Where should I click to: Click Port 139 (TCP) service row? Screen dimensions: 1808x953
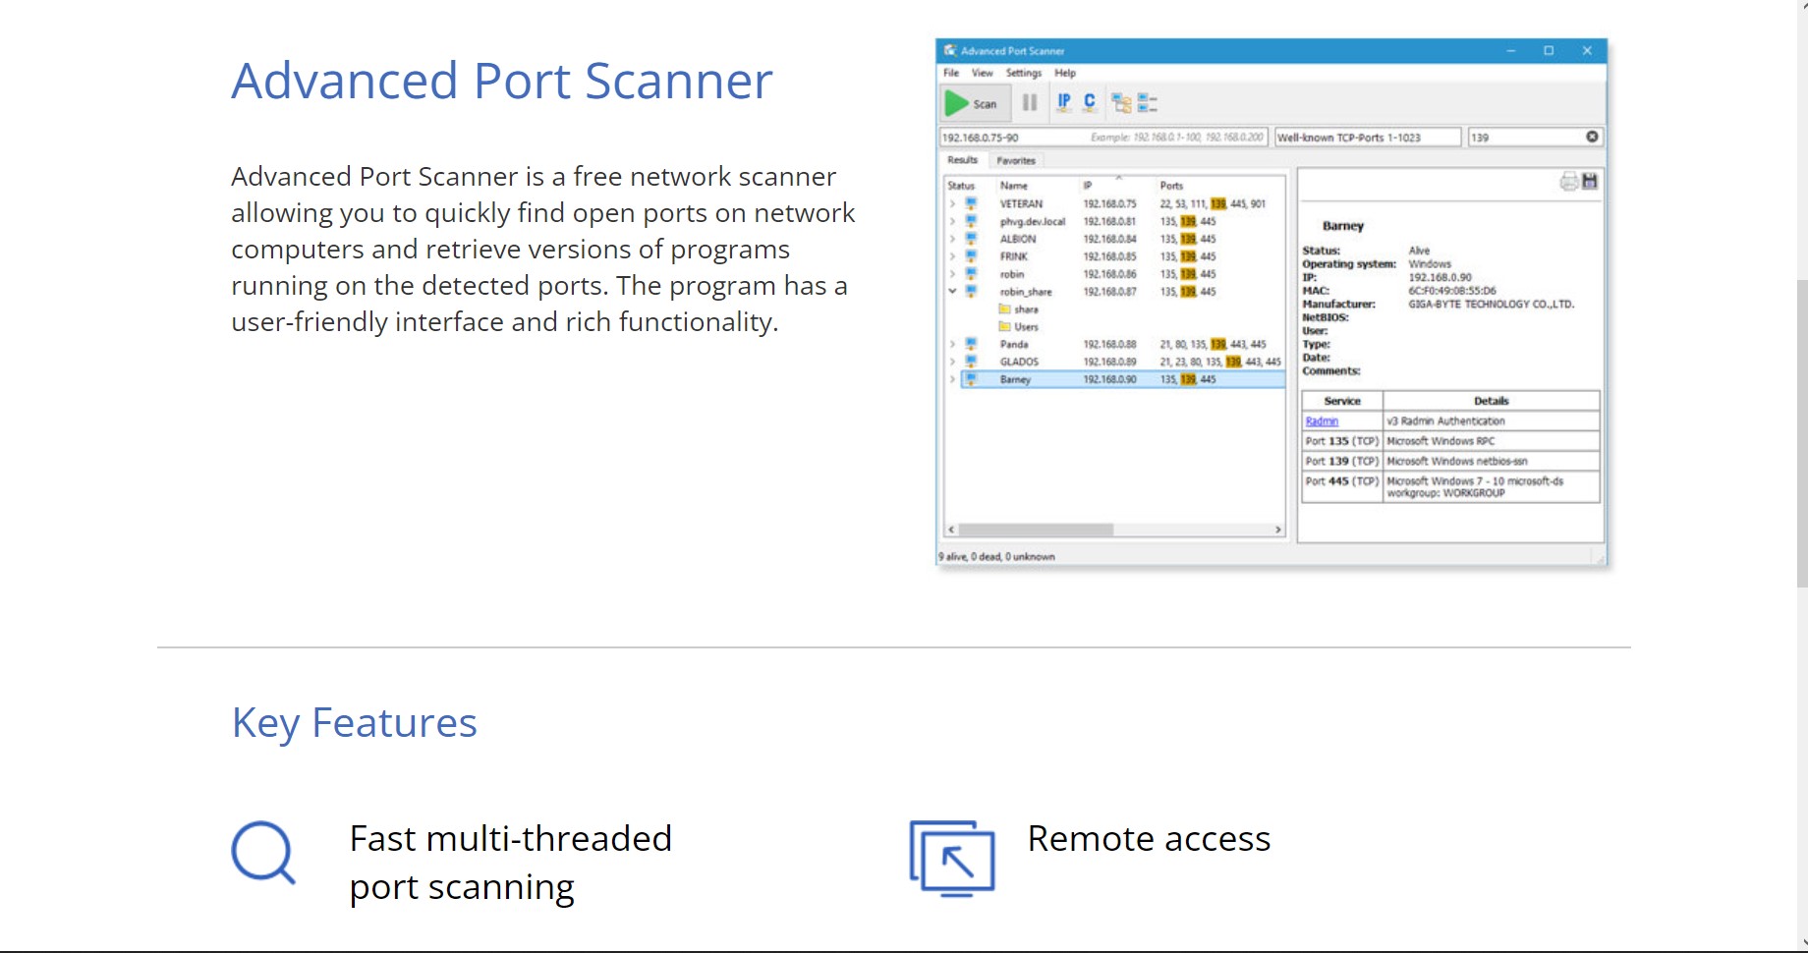(x=1450, y=461)
